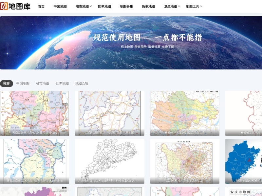
Task: Open the 安庆市地图 thumbnail
Action: tap(244, 191)
